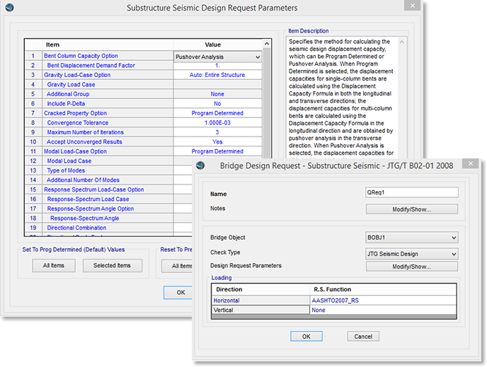This screenshot has height=367, width=487.
Task: Select the Cracked Property Option item
Action: coord(75,113)
